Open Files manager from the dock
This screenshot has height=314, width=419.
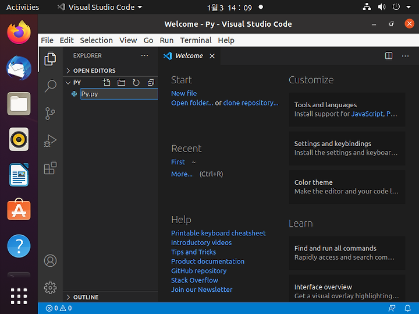(x=19, y=104)
